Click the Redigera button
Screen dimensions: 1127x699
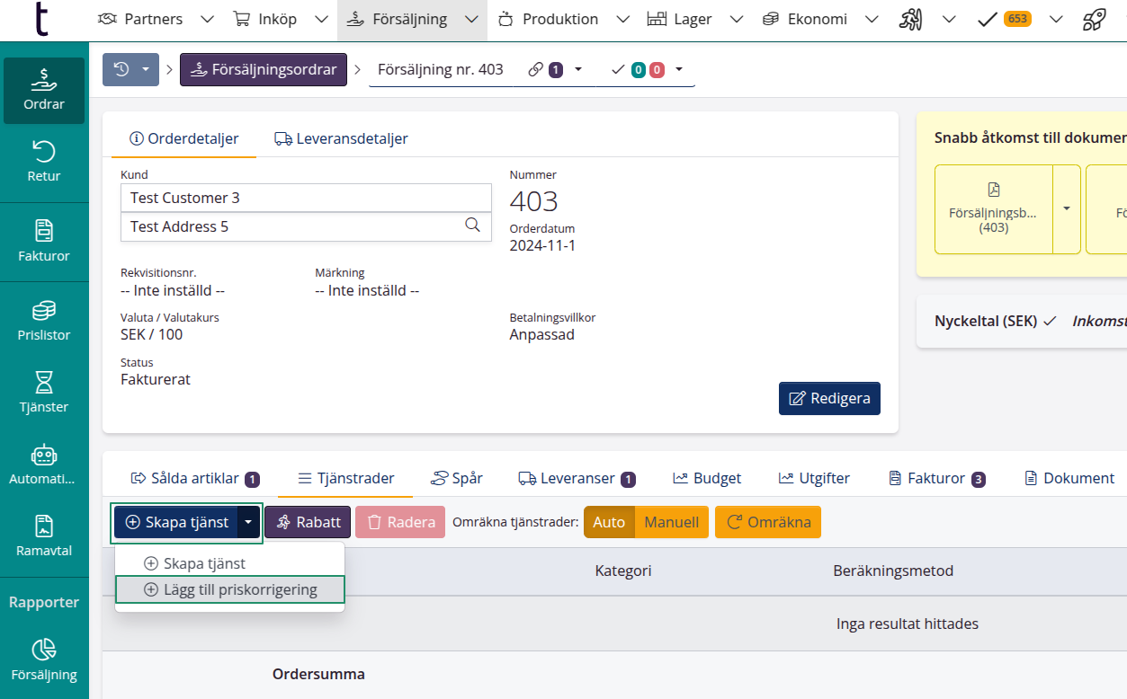click(x=829, y=398)
